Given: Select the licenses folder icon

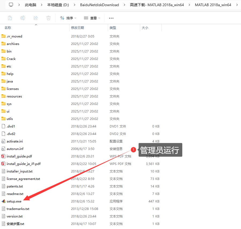Looking at the screenshot, I should click(x=3, y=89).
